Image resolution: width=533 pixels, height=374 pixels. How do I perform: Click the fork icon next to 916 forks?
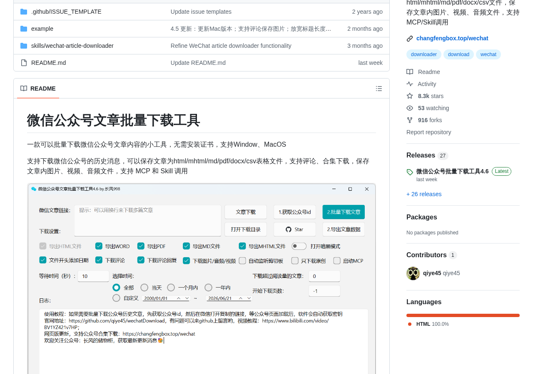pos(410,120)
